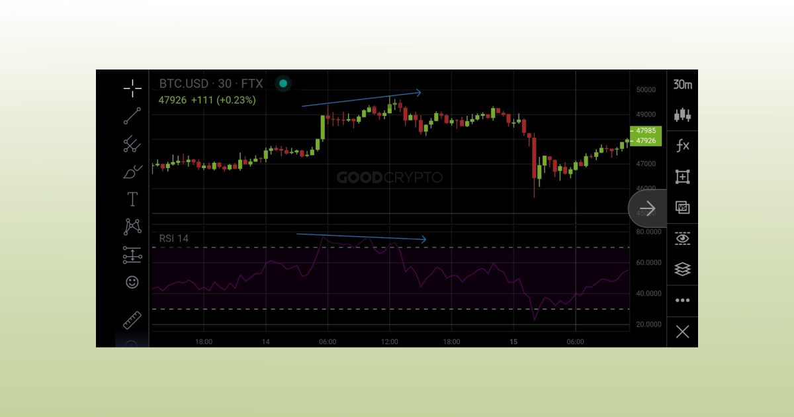Screen dimensions: 794x417
Task: Pick the brush drawing tool
Action: [x=132, y=171]
